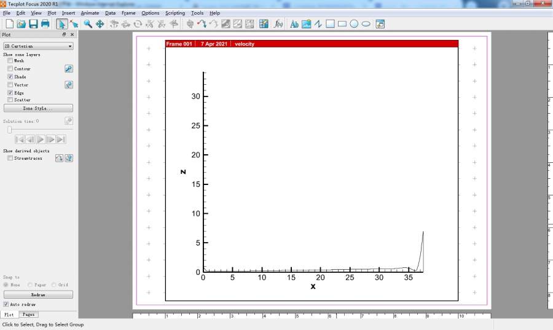Enable the Mesh zone layer
553x330 pixels.
(x=10, y=61)
